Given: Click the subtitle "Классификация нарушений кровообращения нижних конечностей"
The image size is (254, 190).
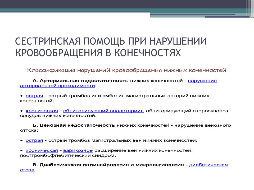Looking at the screenshot, I should pos(127,70).
